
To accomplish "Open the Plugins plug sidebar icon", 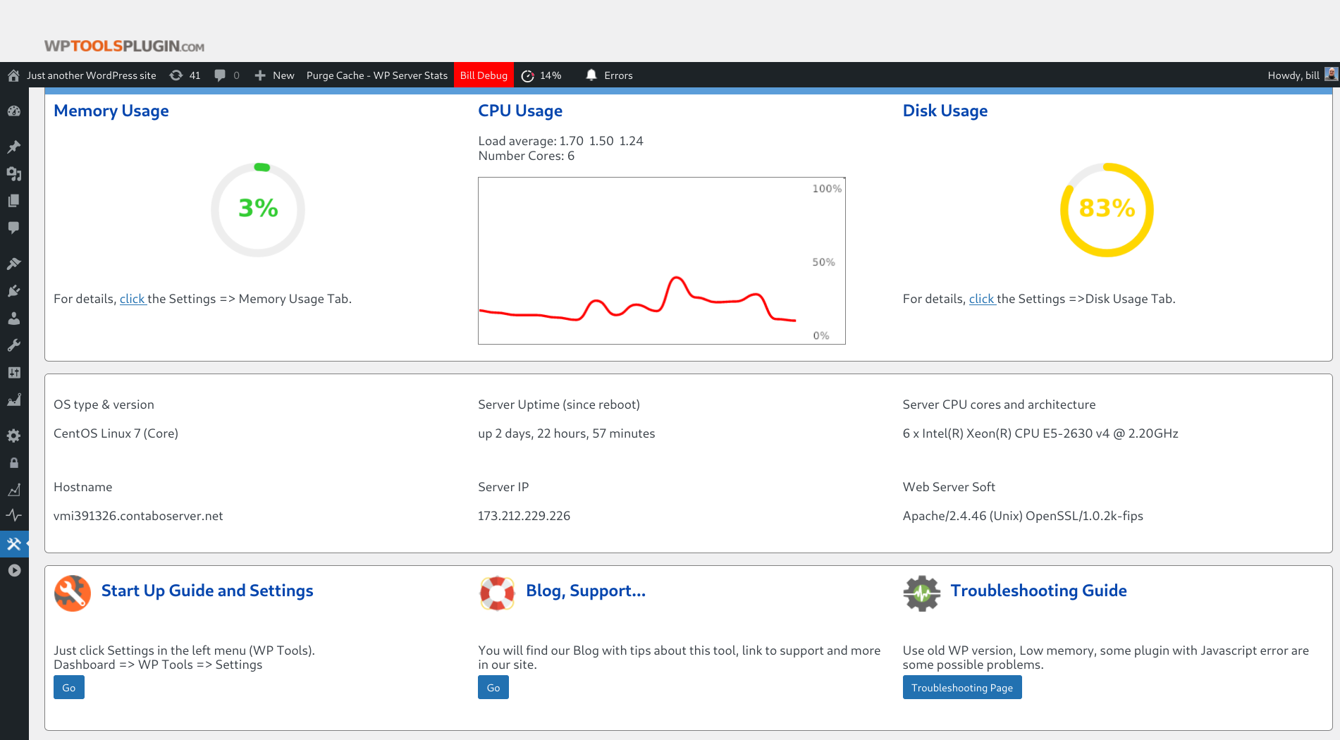I will pyautogui.click(x=14, y=291).
